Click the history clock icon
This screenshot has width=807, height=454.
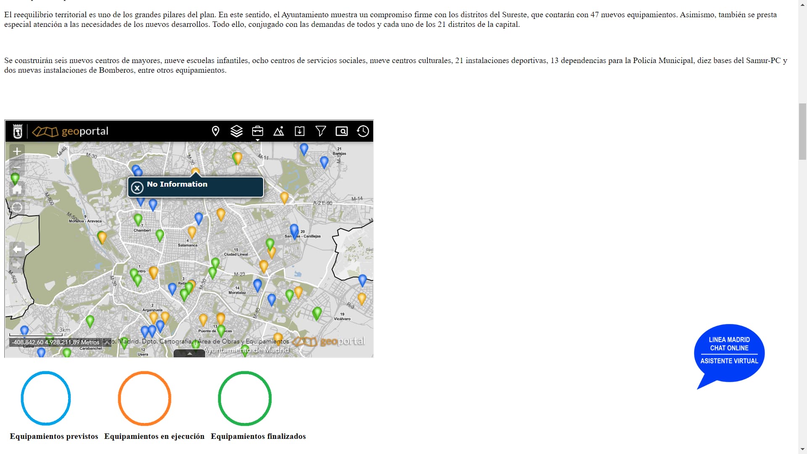pyautogui.click(x=363, y=131)
